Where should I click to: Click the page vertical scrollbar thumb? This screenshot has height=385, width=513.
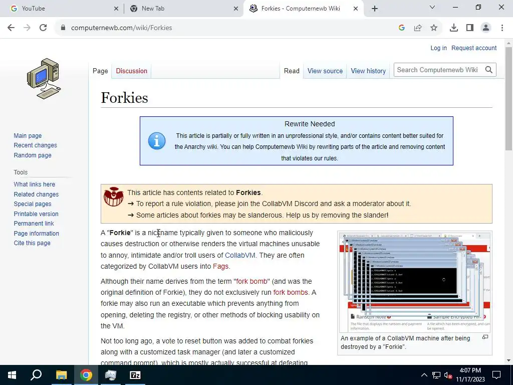(x=508, y=98)
